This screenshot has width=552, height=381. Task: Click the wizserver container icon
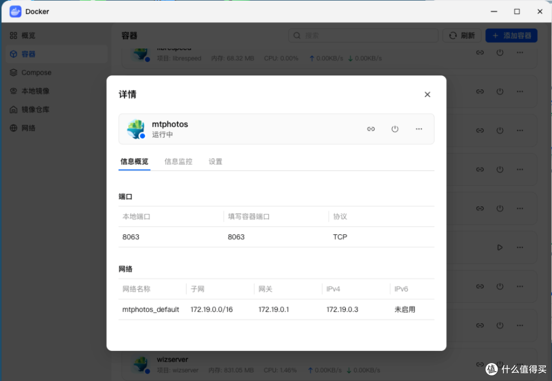(x=141, y=364)
